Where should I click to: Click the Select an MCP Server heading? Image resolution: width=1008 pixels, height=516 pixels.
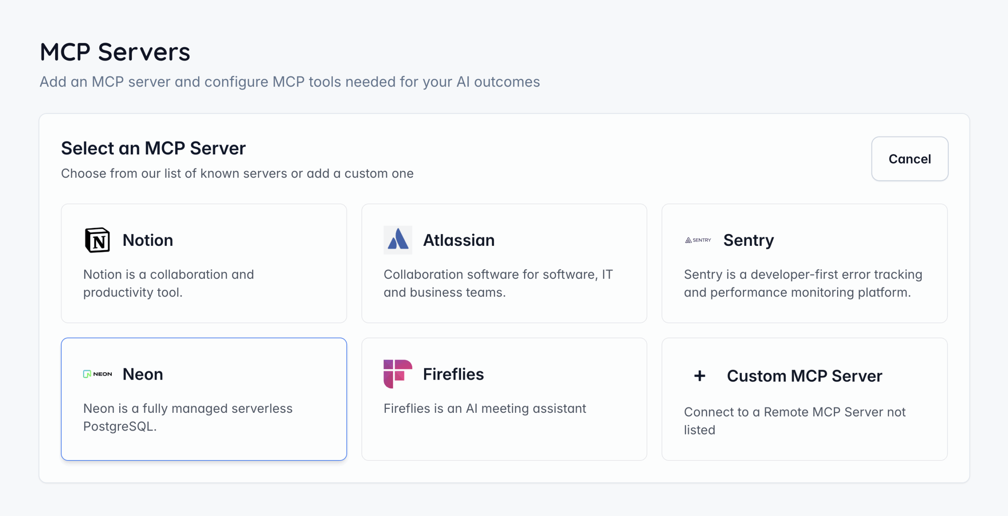click(153, 148)
